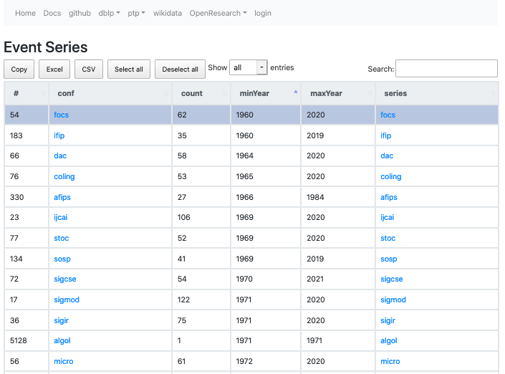
Task: Open micro link in series column
Action: click(x=390, y=361)
